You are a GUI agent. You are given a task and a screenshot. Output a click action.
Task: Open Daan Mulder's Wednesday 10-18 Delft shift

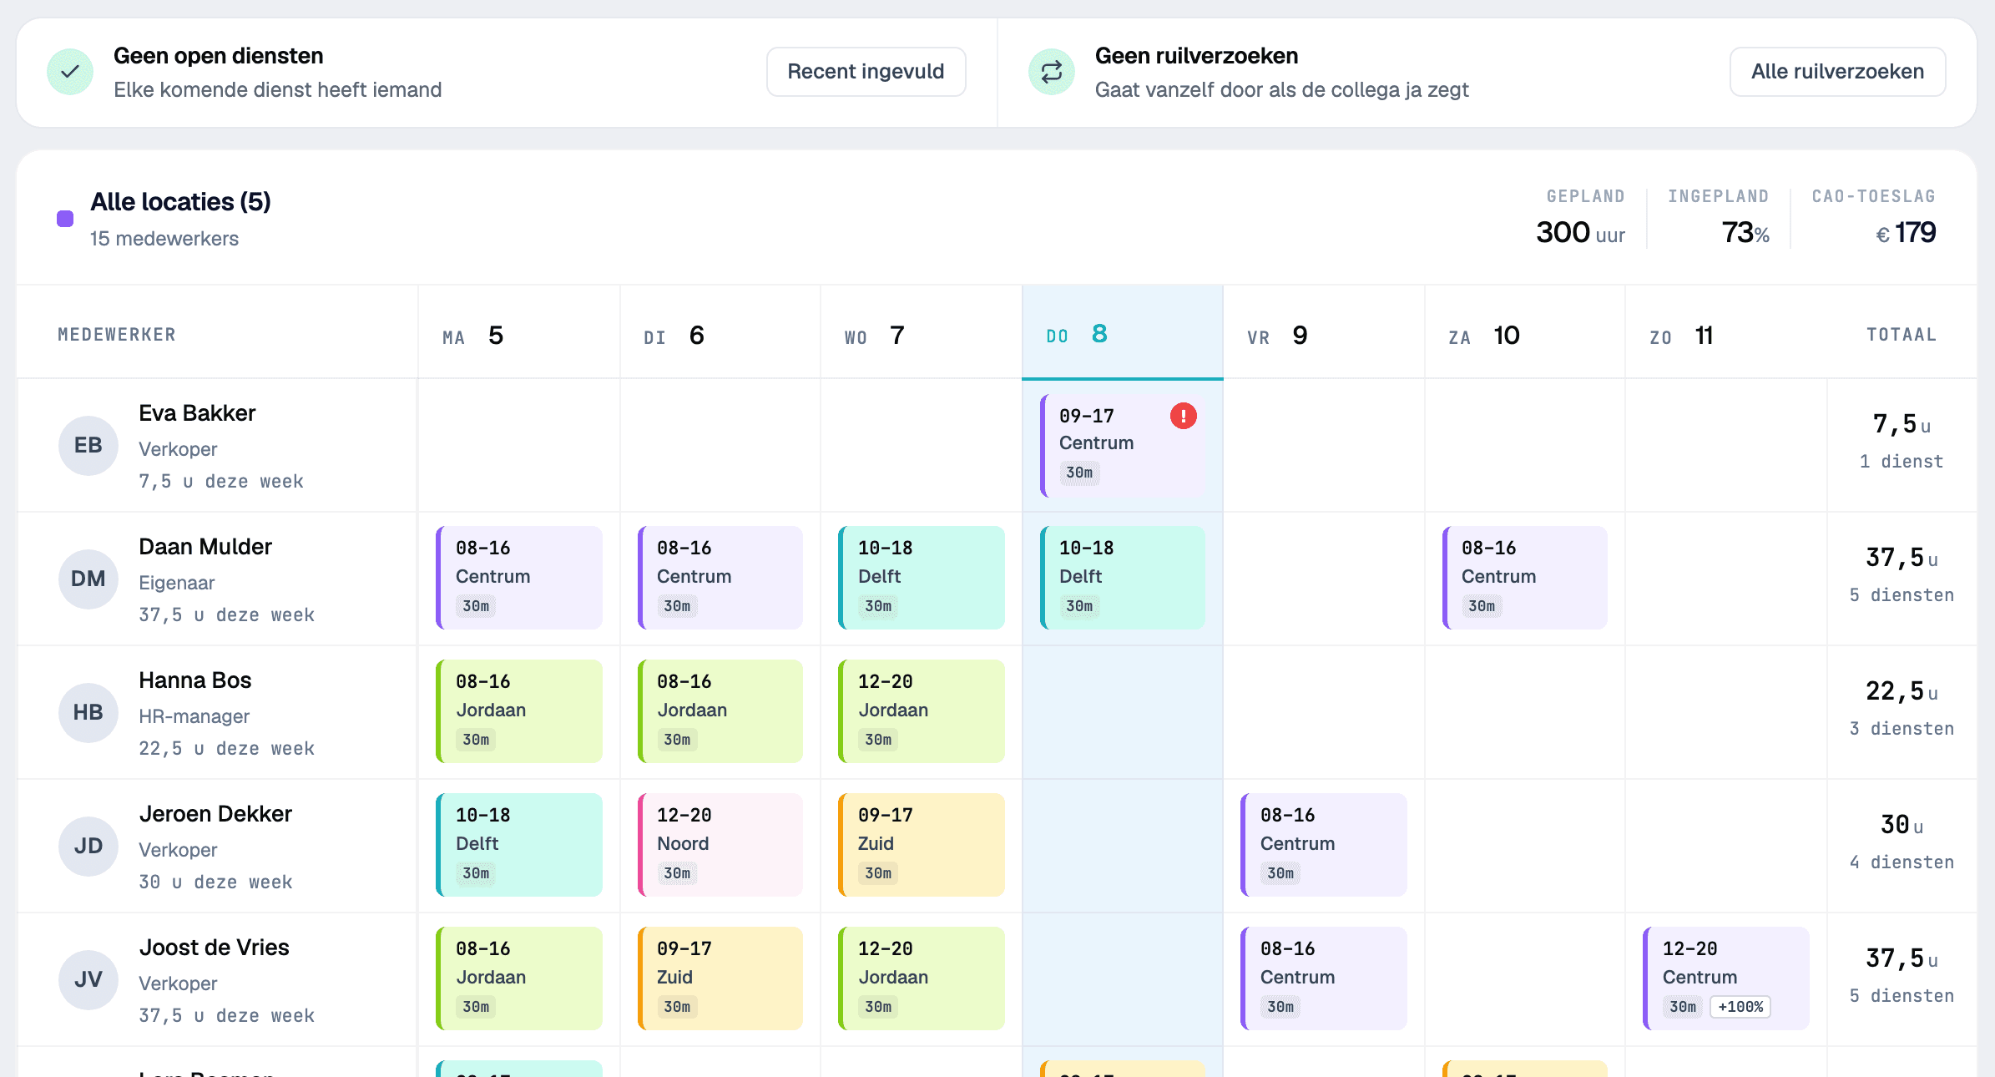click(x=922, y=578)
